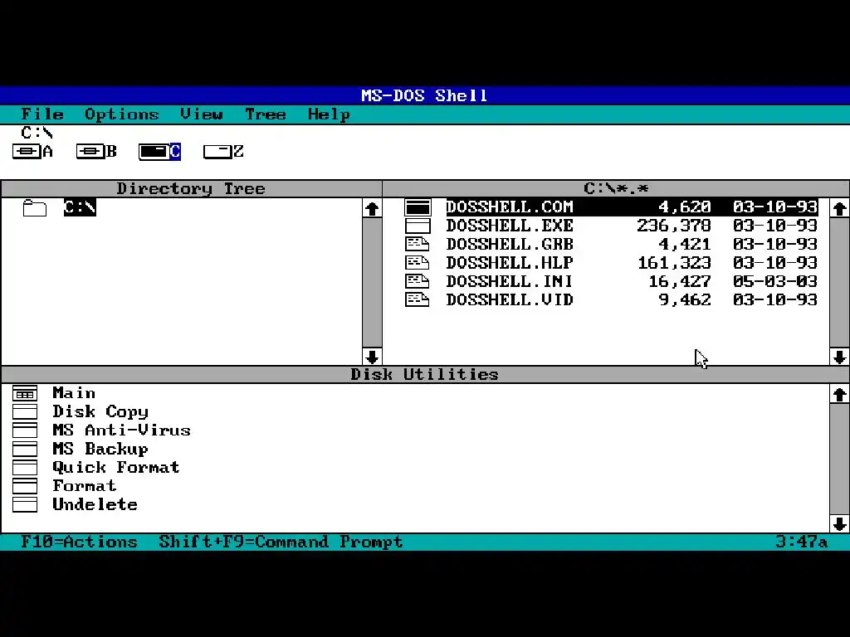
Task: Click the 161,323 file size value
Action: click(674, 263)
